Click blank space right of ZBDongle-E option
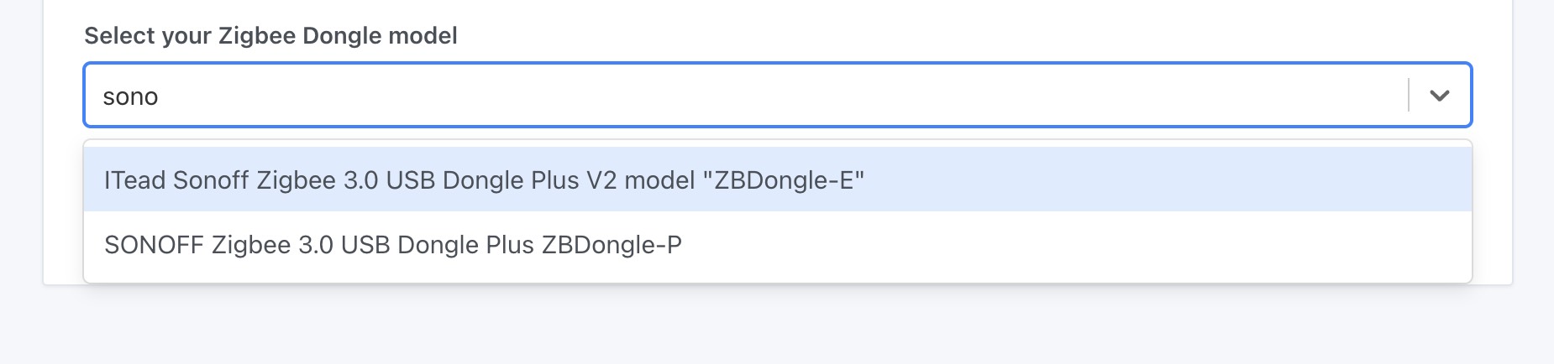The width and height of the screenshot is (1554, 364). (x=1176, y=180)
